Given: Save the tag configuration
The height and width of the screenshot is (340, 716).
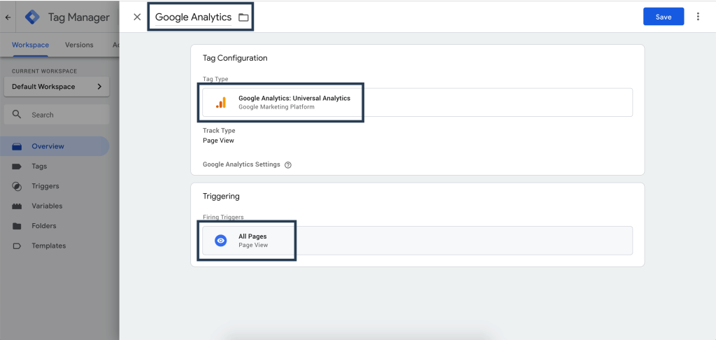Looking at the screenshot, I should click(664, 17).
